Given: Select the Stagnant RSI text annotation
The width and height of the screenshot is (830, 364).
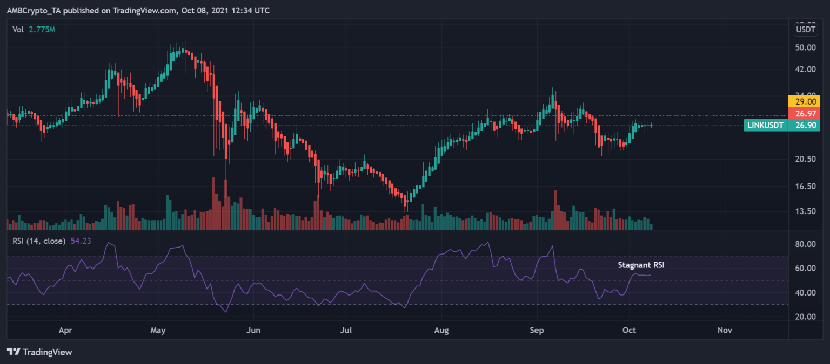Looking at the screenshot, I should (640, 265).
